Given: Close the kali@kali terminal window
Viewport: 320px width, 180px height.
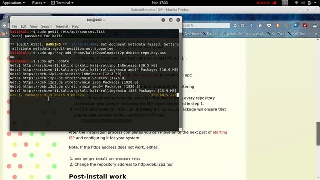Looking at the screenshot, I should [x=178, y=20].
